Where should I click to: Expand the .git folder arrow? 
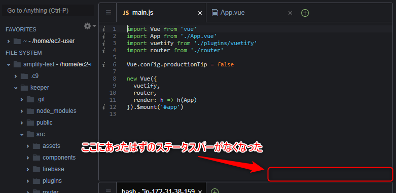pos(22,100)
